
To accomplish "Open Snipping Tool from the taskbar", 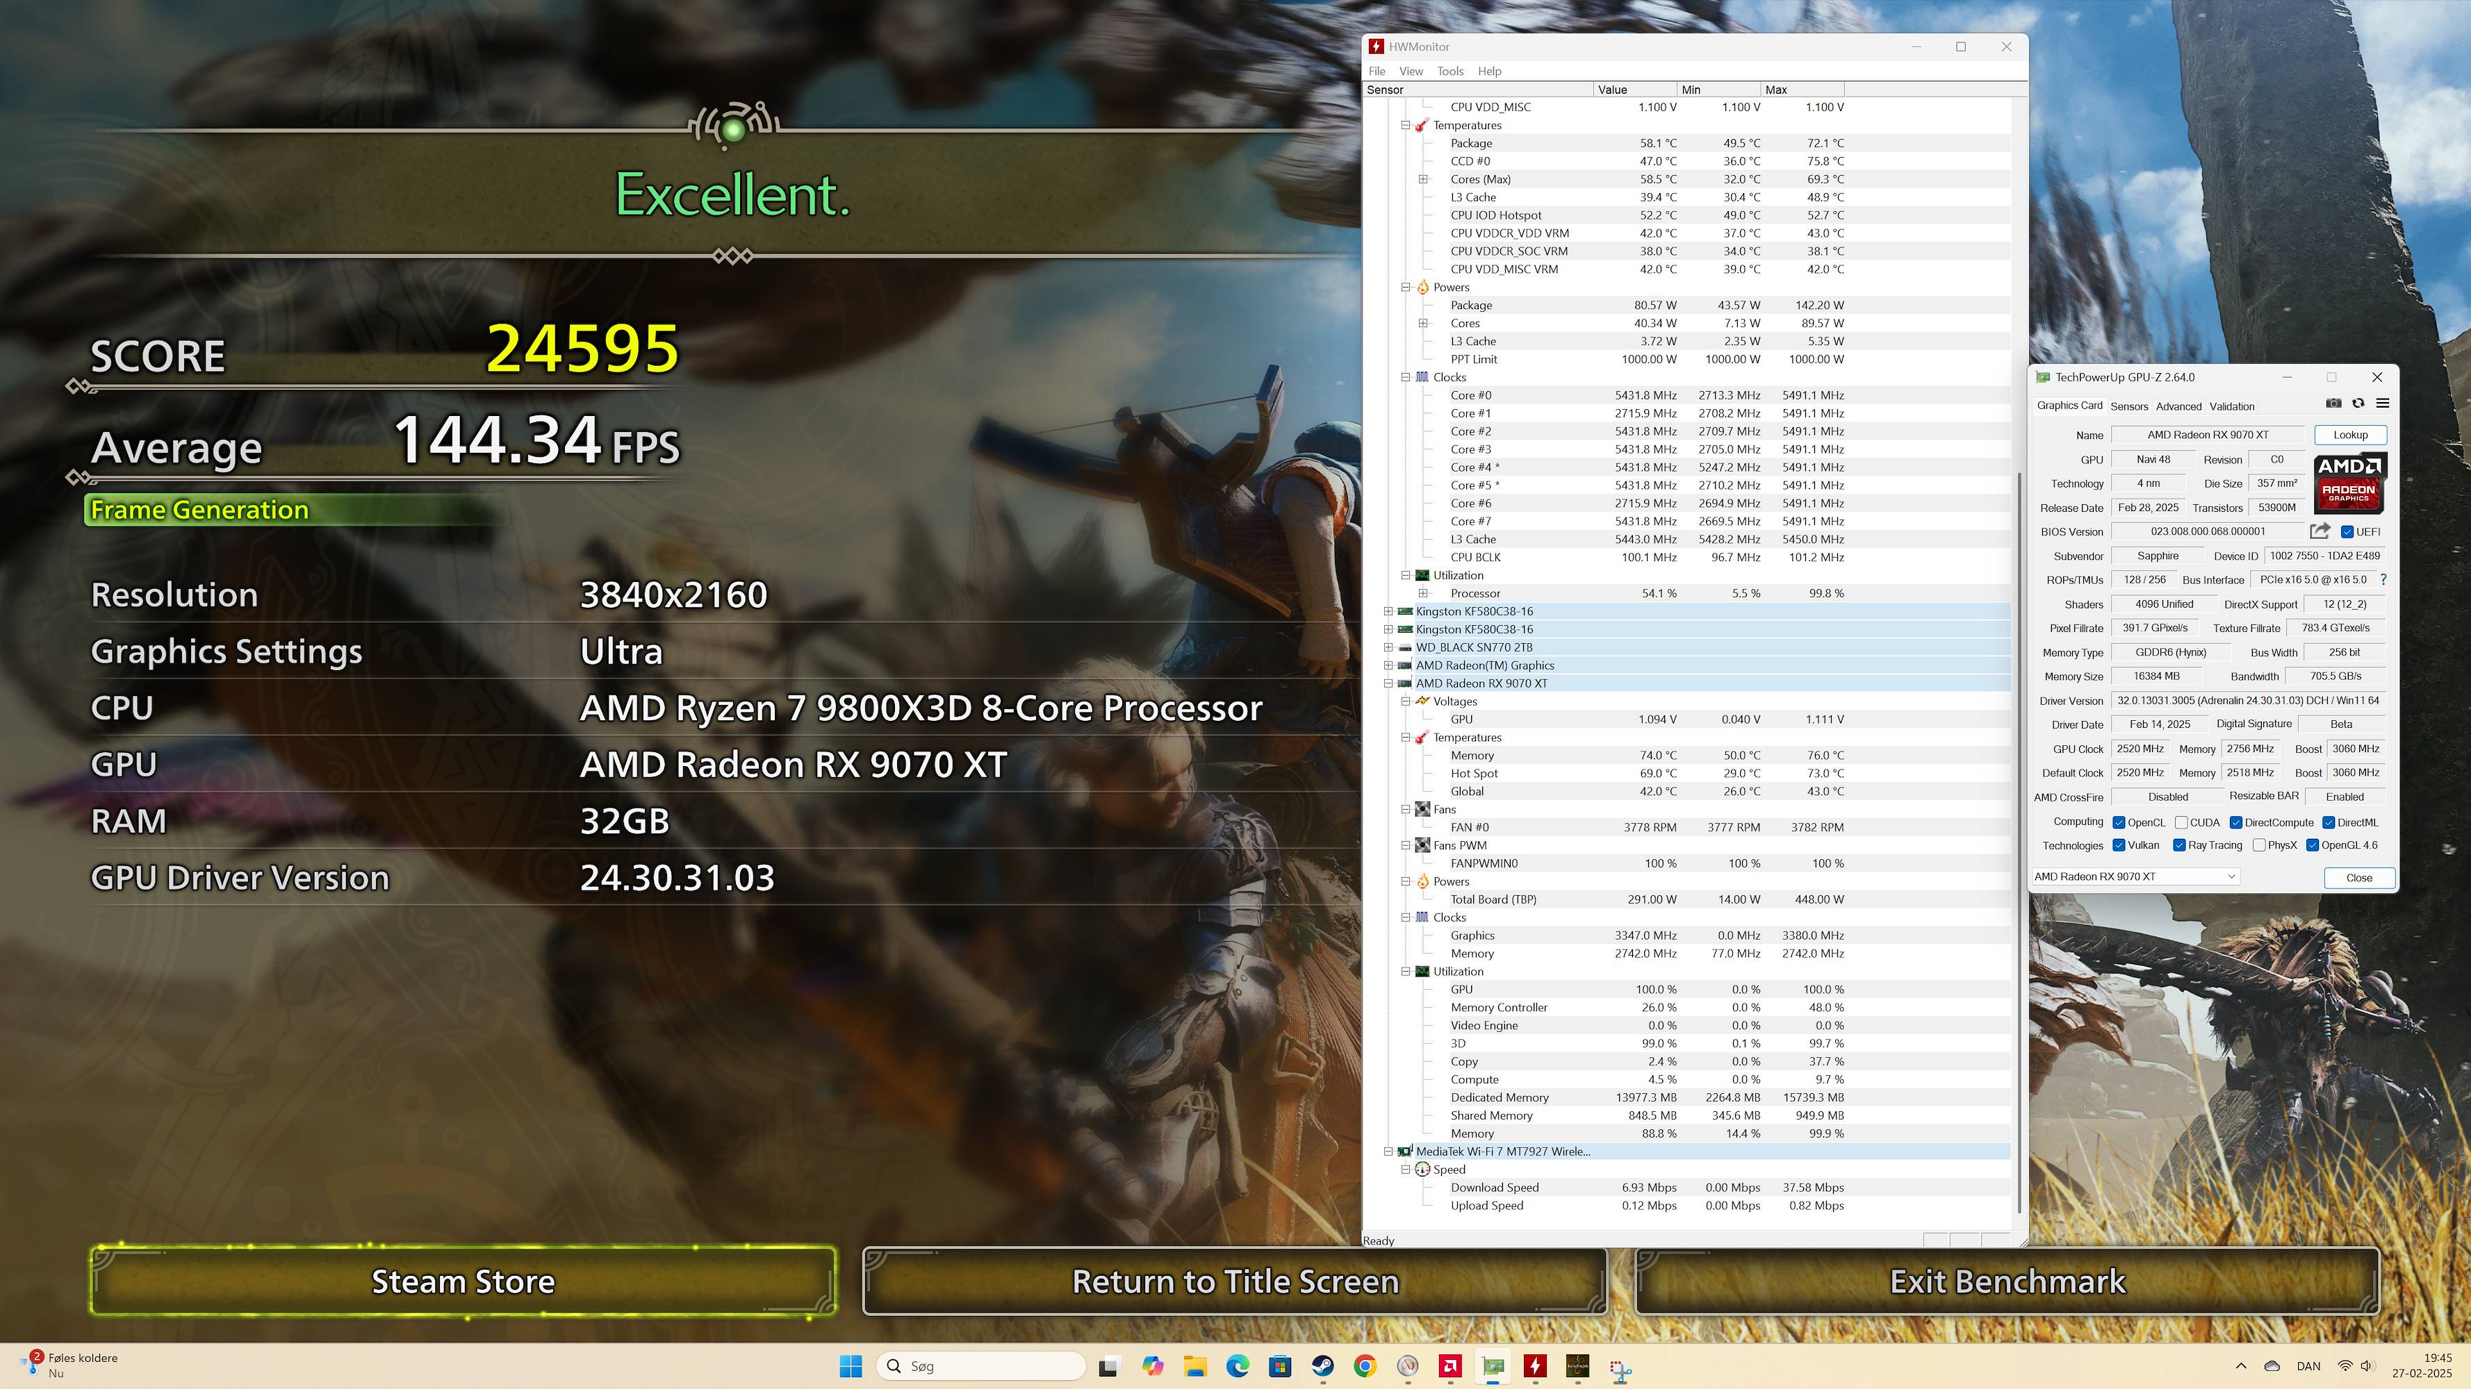I will coord(1620,1370).
